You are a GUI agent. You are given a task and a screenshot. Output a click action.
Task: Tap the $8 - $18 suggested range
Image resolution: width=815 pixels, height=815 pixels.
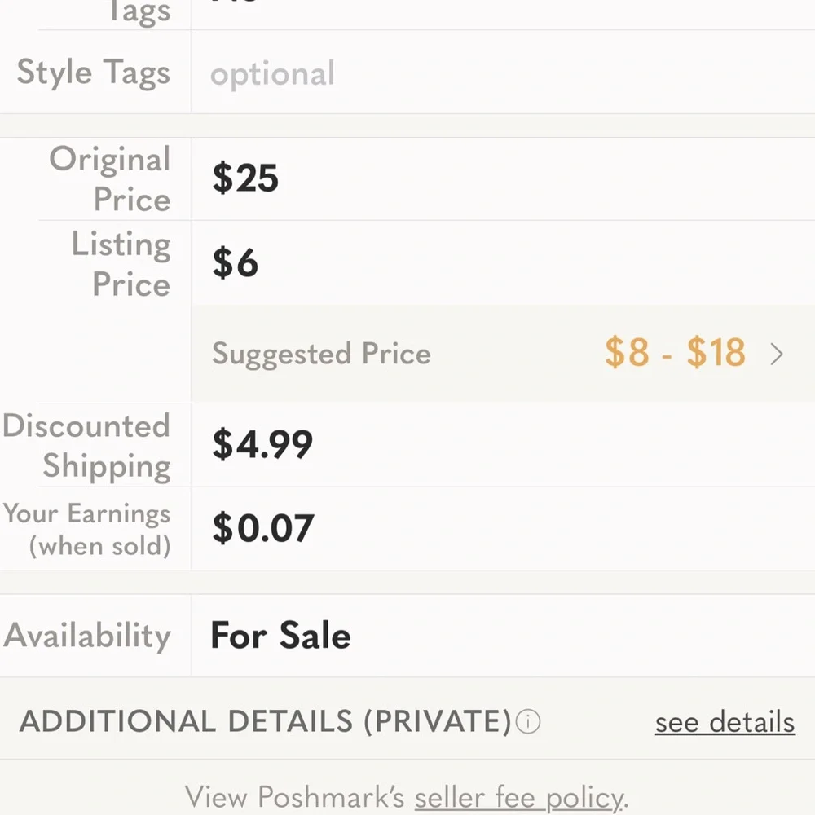coord(675,352)
